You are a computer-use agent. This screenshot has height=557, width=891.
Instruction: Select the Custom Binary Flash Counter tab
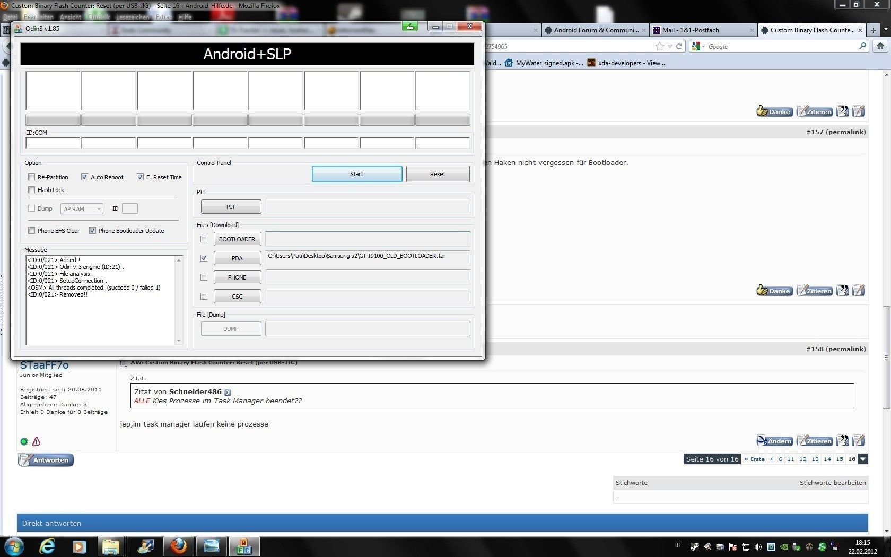[811, 30]
